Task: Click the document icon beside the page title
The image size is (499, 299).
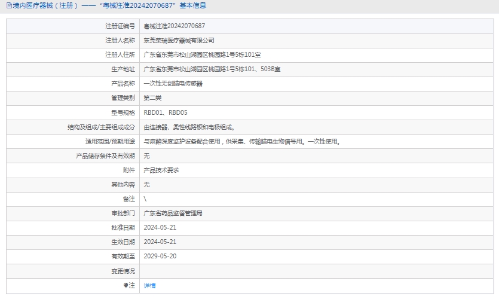Action: [x=9, y=5]
